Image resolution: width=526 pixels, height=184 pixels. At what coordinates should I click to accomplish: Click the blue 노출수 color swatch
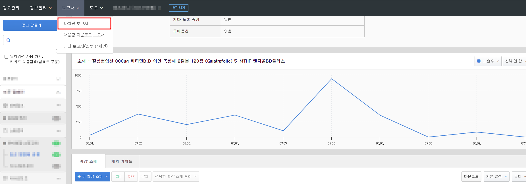point(479,61)
